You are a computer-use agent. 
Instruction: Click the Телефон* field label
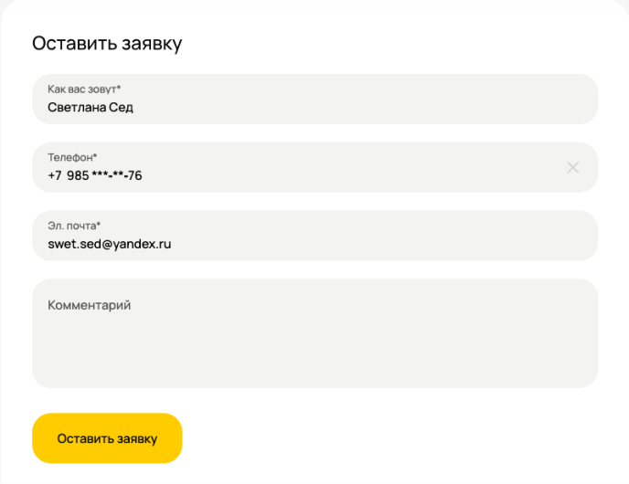72,157
